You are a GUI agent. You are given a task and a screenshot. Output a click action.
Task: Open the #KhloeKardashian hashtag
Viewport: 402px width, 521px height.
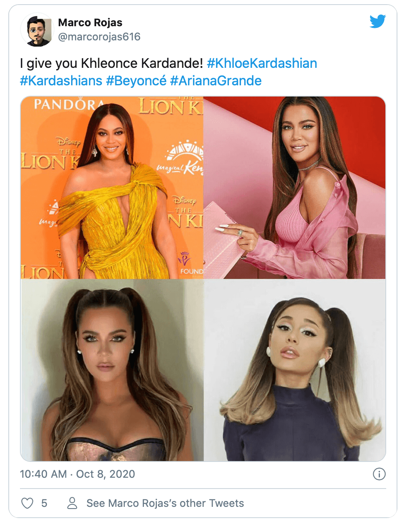pyautogui.click(x=262, y=63)
